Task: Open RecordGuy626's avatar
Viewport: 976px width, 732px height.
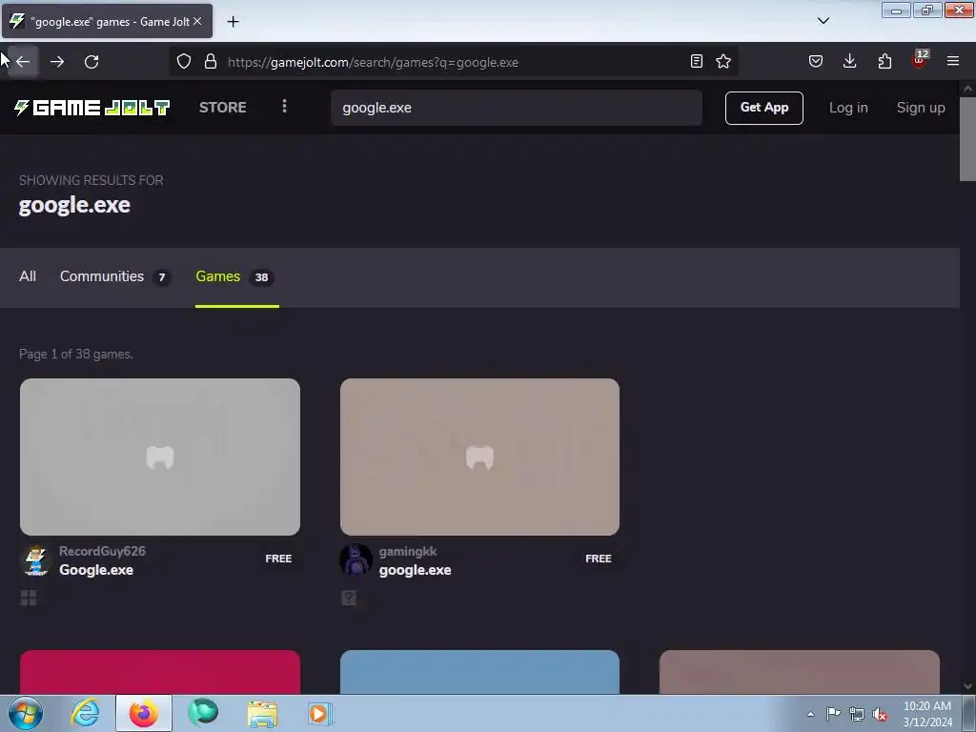Action: tap(35, 559)
